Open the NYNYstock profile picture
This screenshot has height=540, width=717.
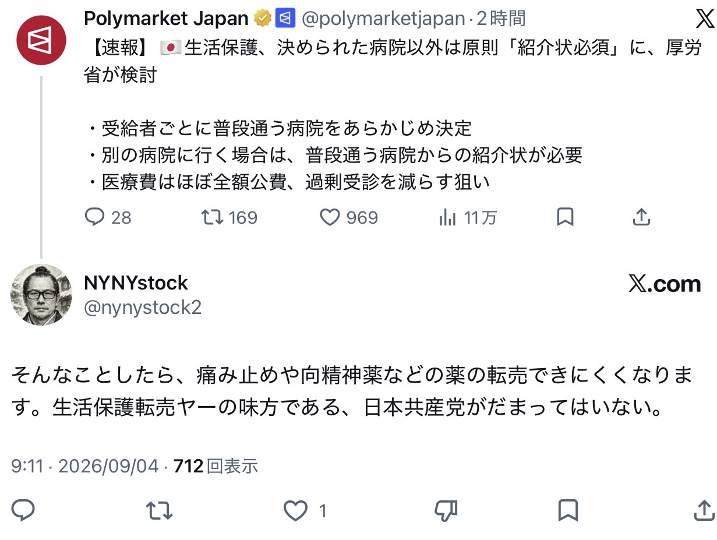41,295
